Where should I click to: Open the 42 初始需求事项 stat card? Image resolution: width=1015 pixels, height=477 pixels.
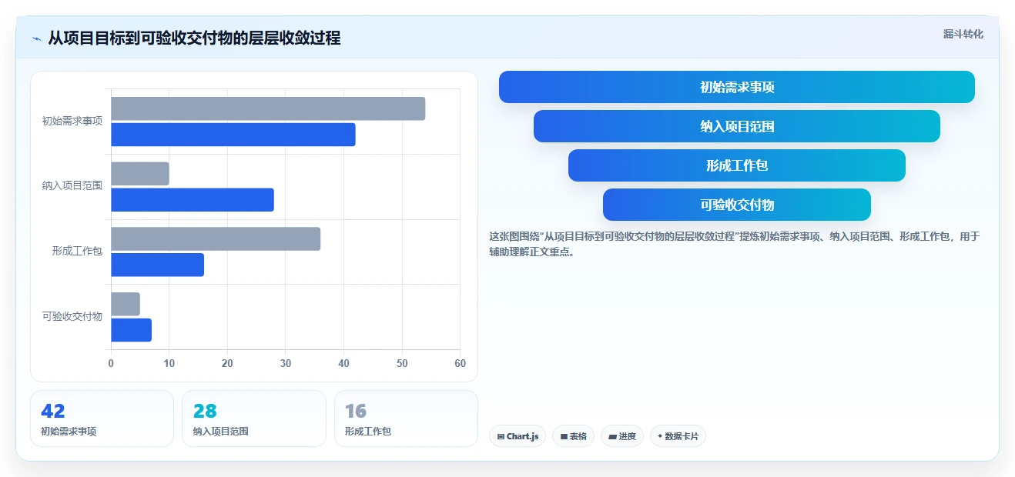[102, 419]
